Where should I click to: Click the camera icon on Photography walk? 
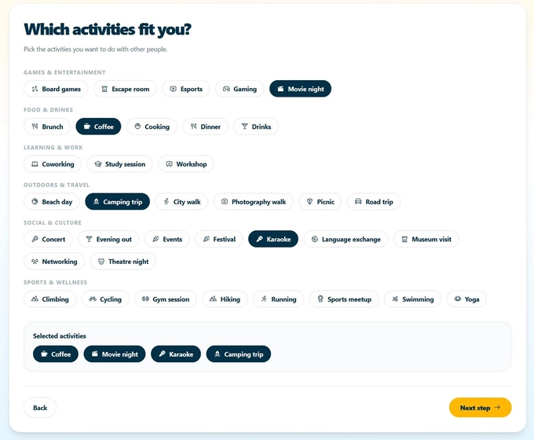tap(225, 202)
